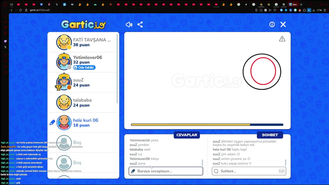The height and width of the screenshot is (185, 329).
Task: Open the extensions puzzle icon
Action: tap(304, 10)
